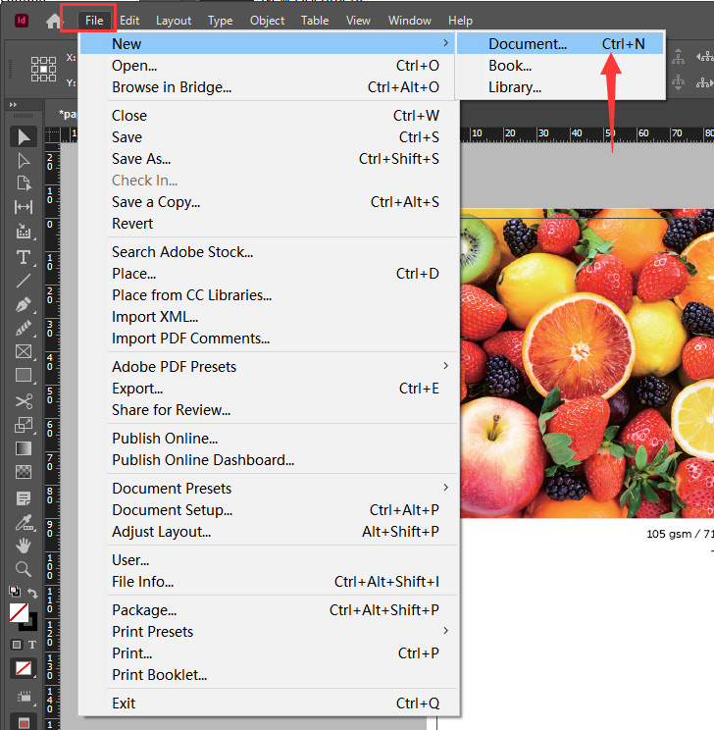Click the InDesign app logo
The height and width of the screenshot is (730, 714).
tap(22, 21)
